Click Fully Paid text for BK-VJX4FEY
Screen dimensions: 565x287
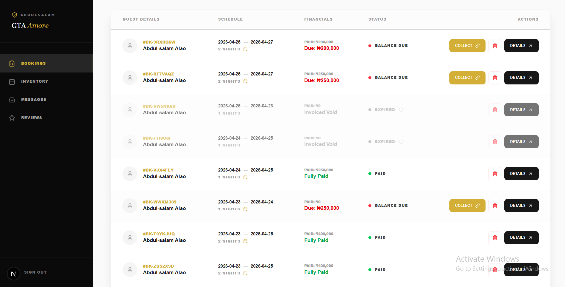[316, 176]
